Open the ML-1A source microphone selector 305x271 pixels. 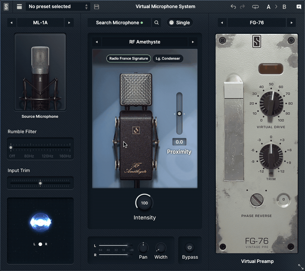[40, 23]
